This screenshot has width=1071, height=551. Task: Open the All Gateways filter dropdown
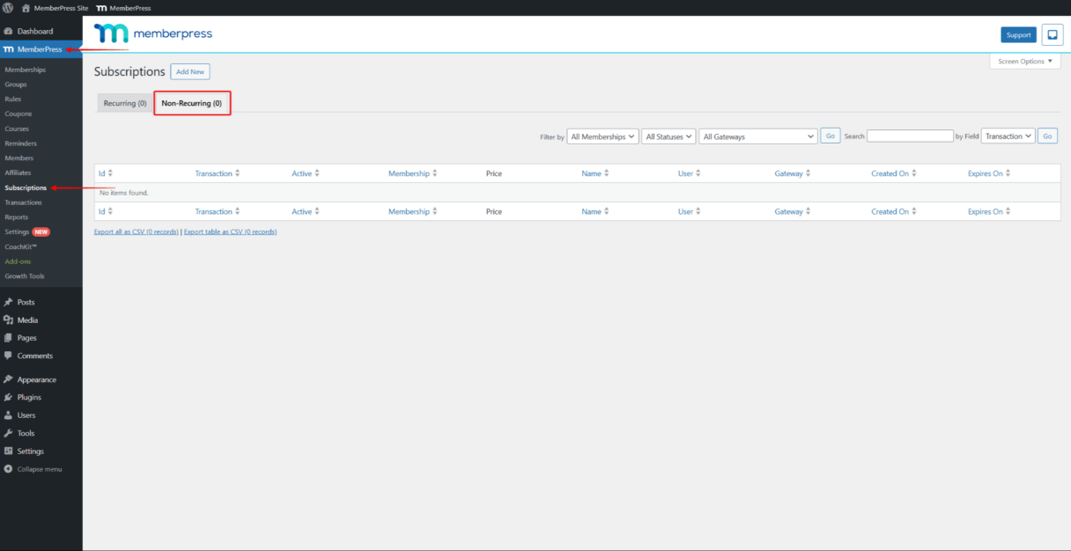coord(758,136)
